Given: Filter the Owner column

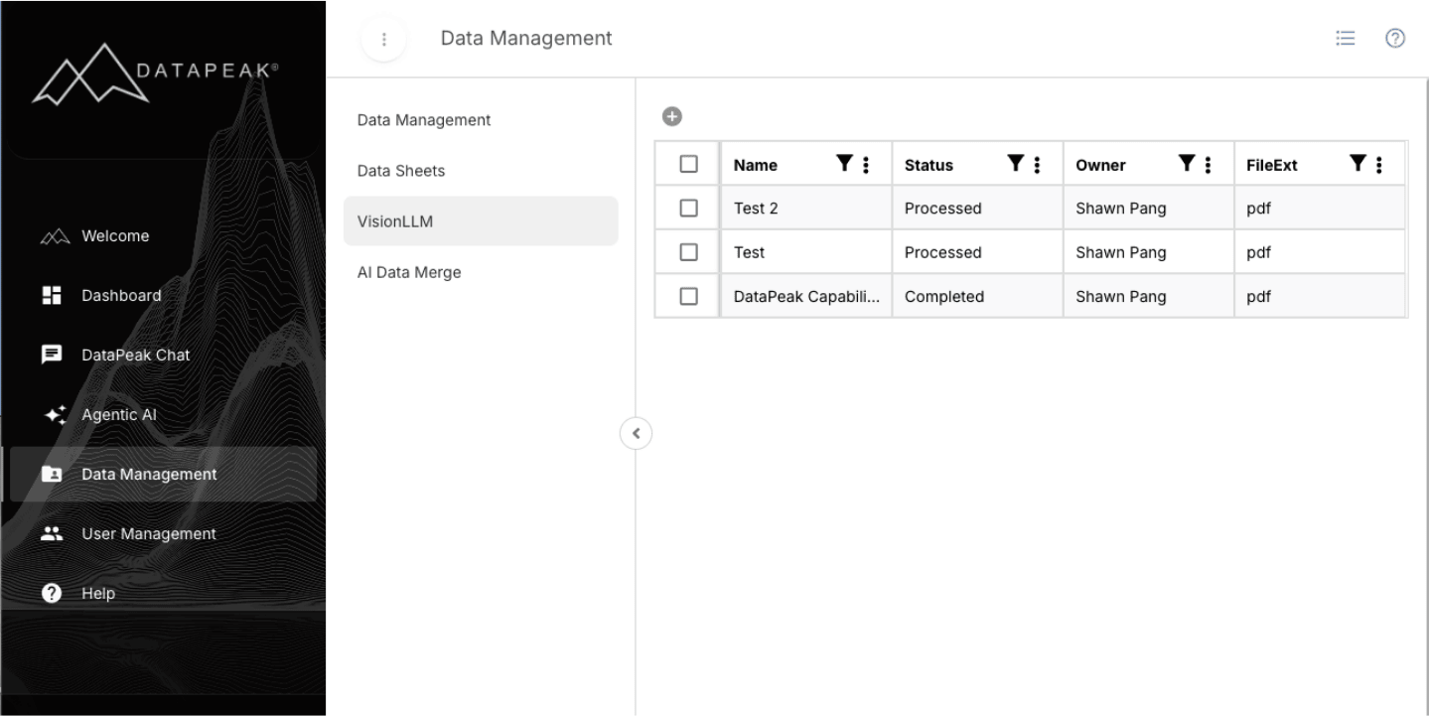Looking at the screenshot, I should [1186, 164].
